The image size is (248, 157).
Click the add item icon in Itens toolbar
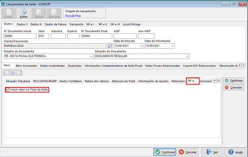pos(7,73)
